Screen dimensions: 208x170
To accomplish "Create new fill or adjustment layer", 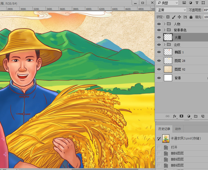I will coord(189,116).
